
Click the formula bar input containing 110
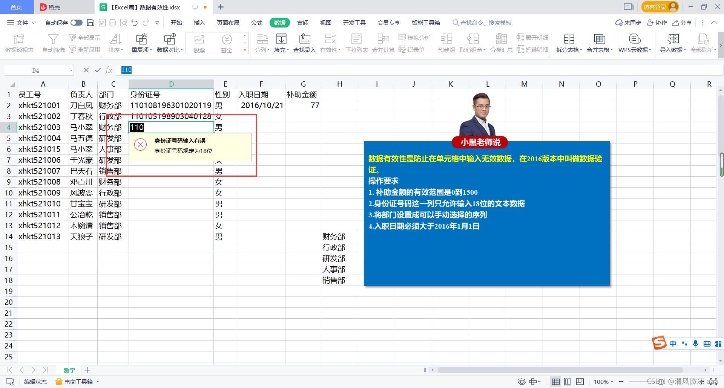click(x=419, y=70)
